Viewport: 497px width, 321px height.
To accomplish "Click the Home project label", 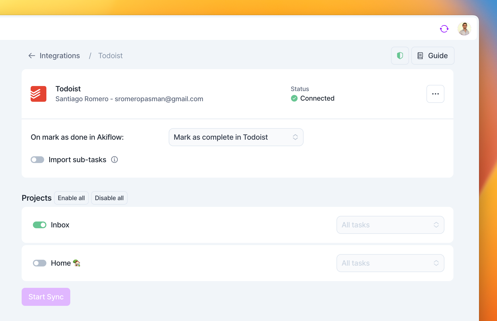I will pyautogui.click(x=66, y=263).
